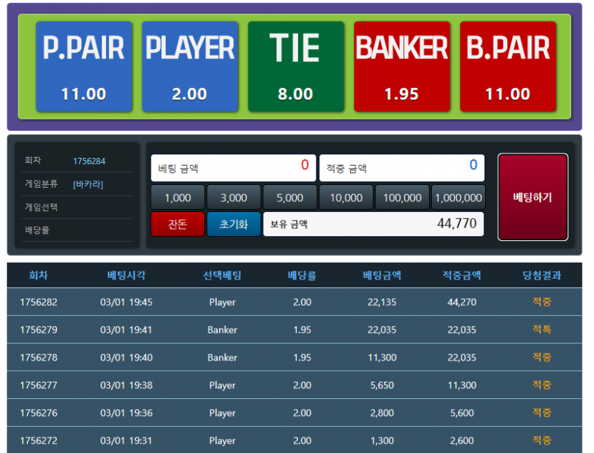Select round 1756272 in history table

click(x=38, y=440)
